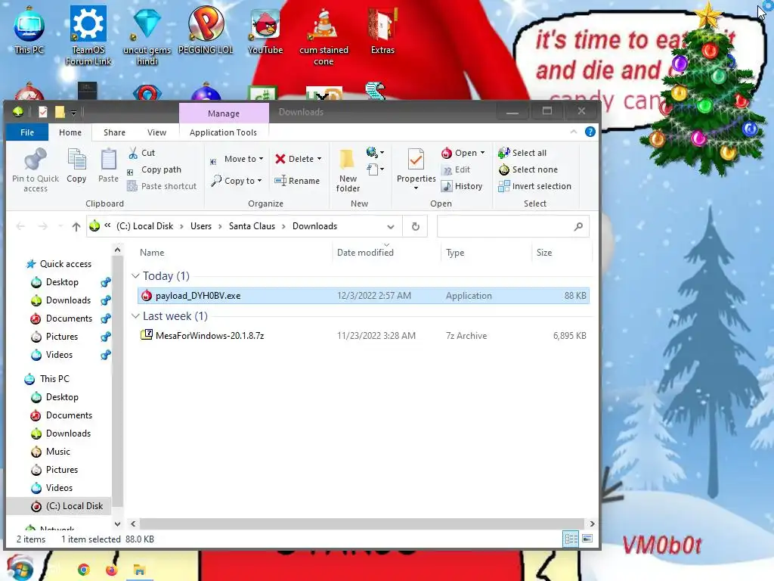The height and width of the screenshot is (581, 774).
Task: Open the Application Tools tab
Action: coord(223,132)
